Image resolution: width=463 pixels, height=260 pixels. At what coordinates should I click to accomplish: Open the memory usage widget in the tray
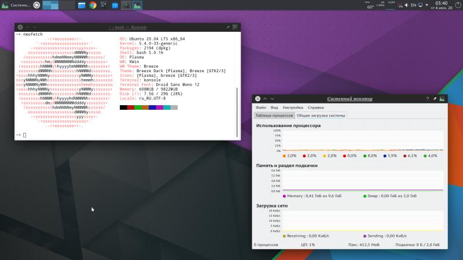pos(391,5)
